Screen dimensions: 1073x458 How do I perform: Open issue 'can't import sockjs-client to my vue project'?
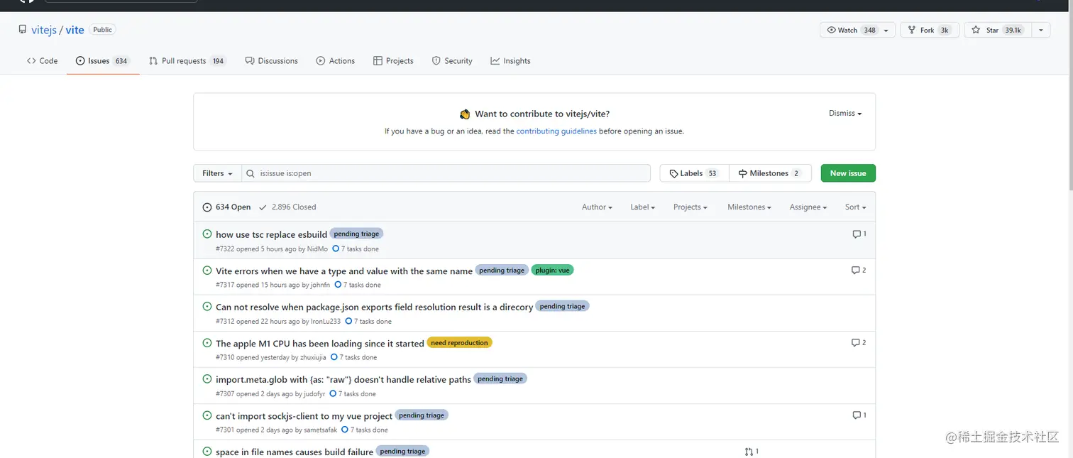(x=304, y=415)
